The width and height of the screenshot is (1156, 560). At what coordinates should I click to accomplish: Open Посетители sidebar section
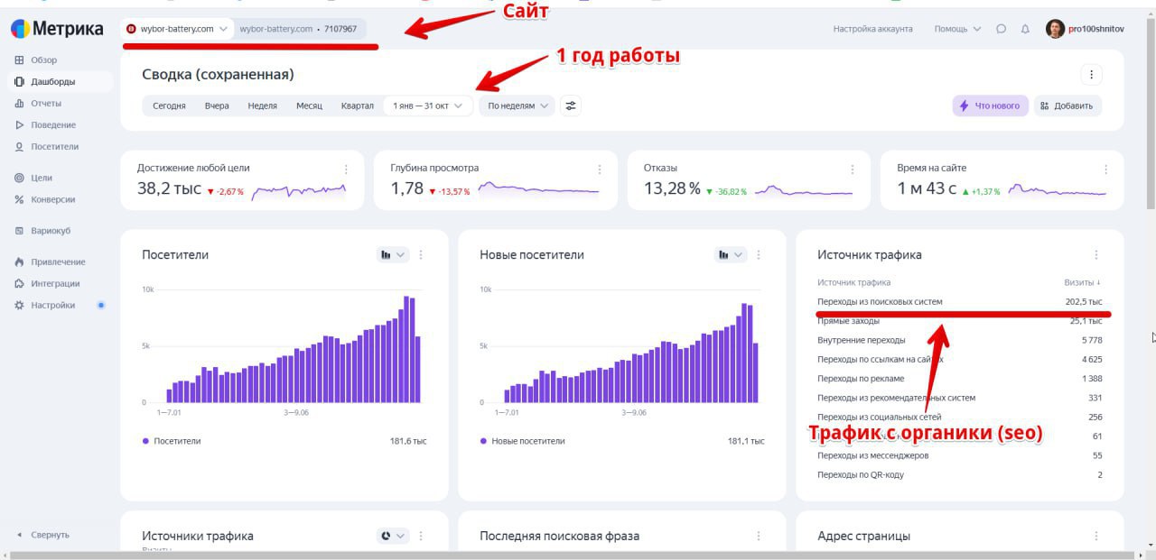54,146
